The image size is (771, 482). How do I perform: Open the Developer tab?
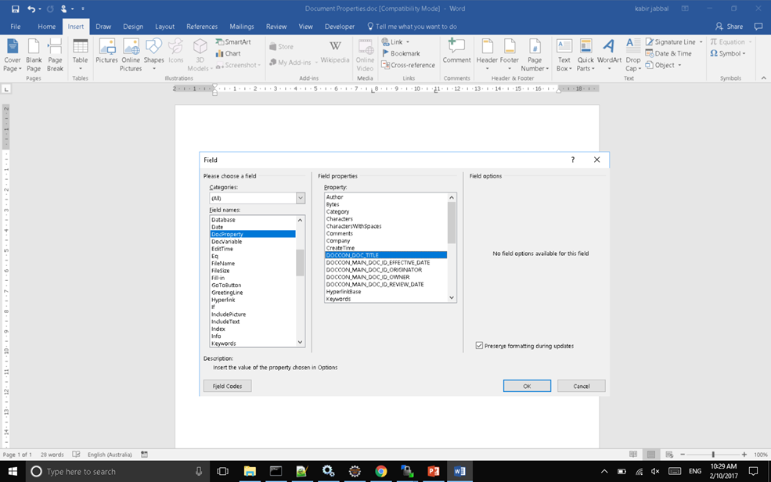(x=339, y=27)
